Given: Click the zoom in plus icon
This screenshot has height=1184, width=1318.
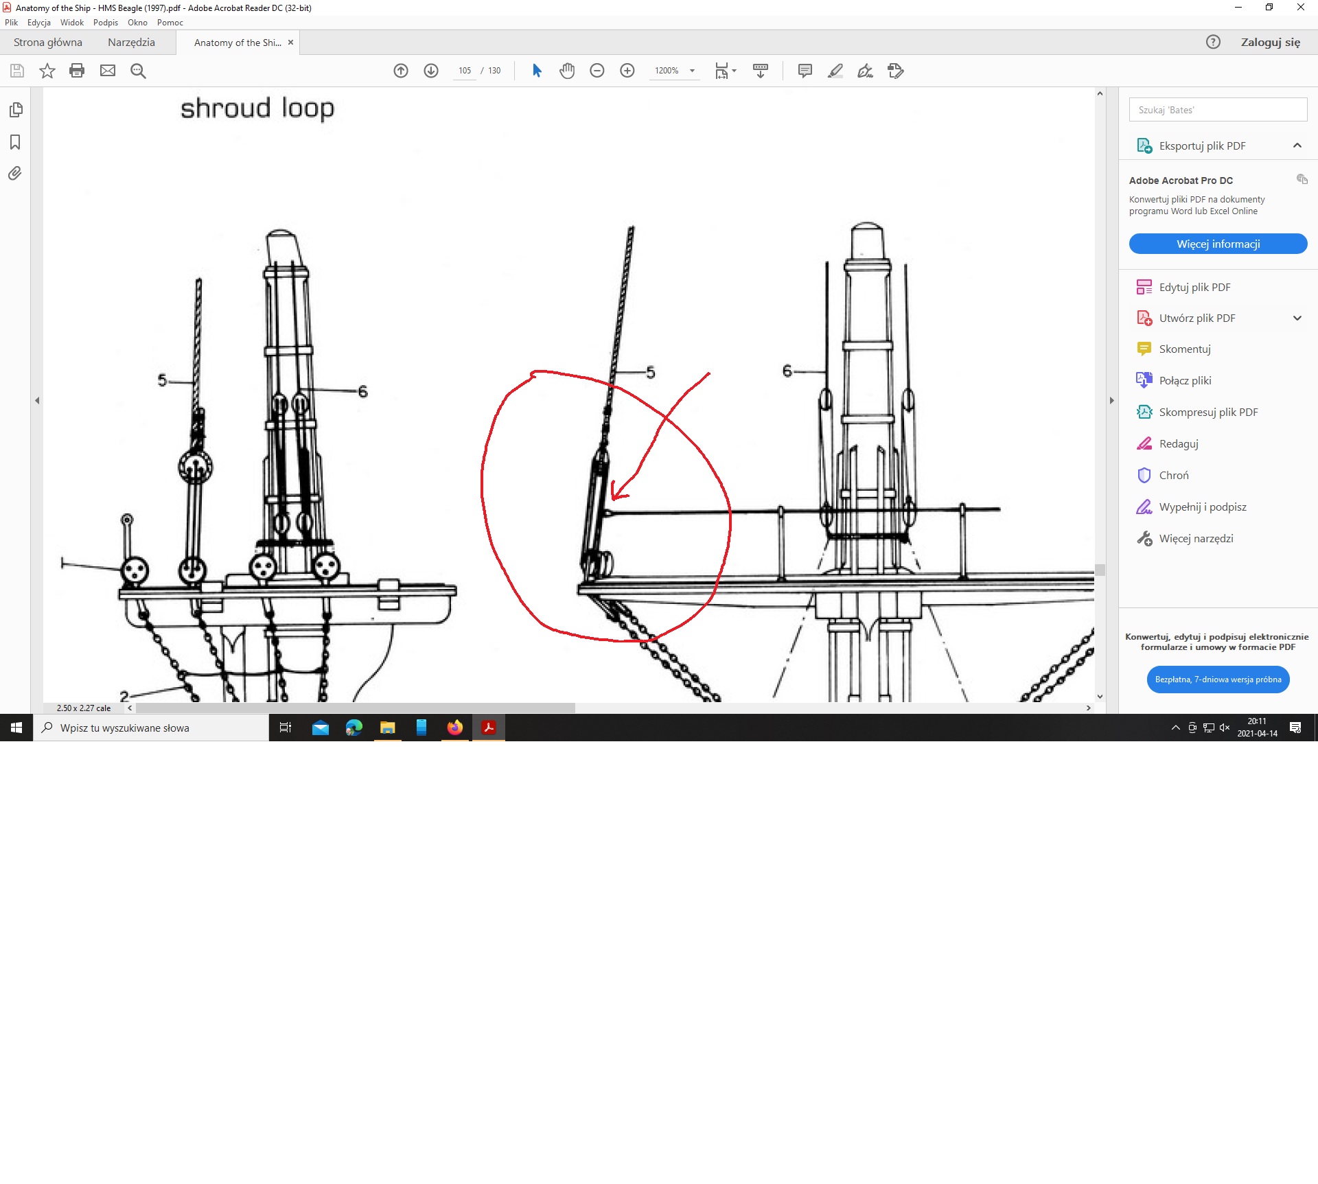Looking at the screenshot, I should point(627,71).
